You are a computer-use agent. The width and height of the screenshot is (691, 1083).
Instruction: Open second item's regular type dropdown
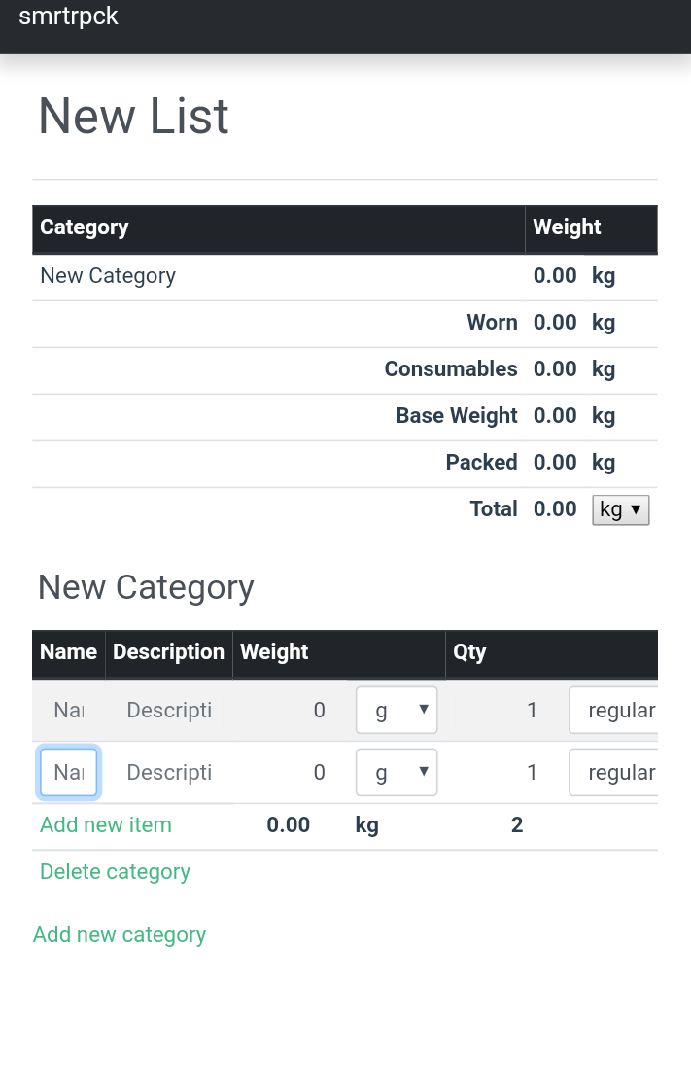(x=613, y=772)
